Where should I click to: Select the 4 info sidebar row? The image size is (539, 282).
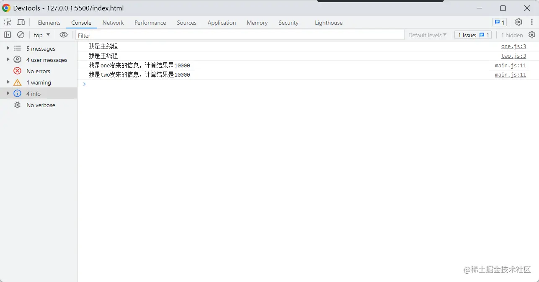pos(39,93)
